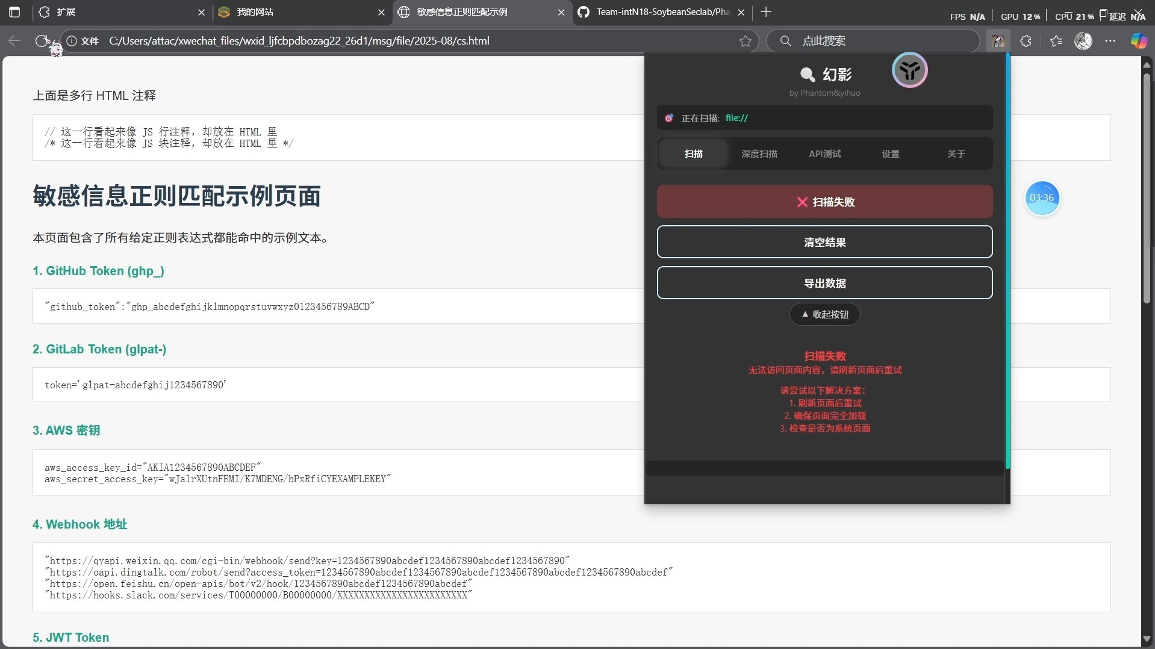
Task: Click heading 5. JWT Token
Action: [x=71, y=638]
